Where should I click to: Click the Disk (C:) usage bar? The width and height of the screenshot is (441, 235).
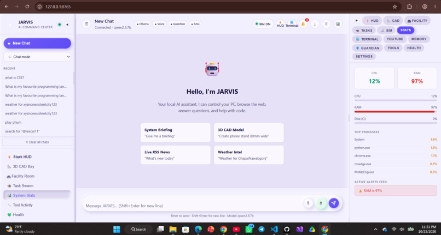(396, 123)
